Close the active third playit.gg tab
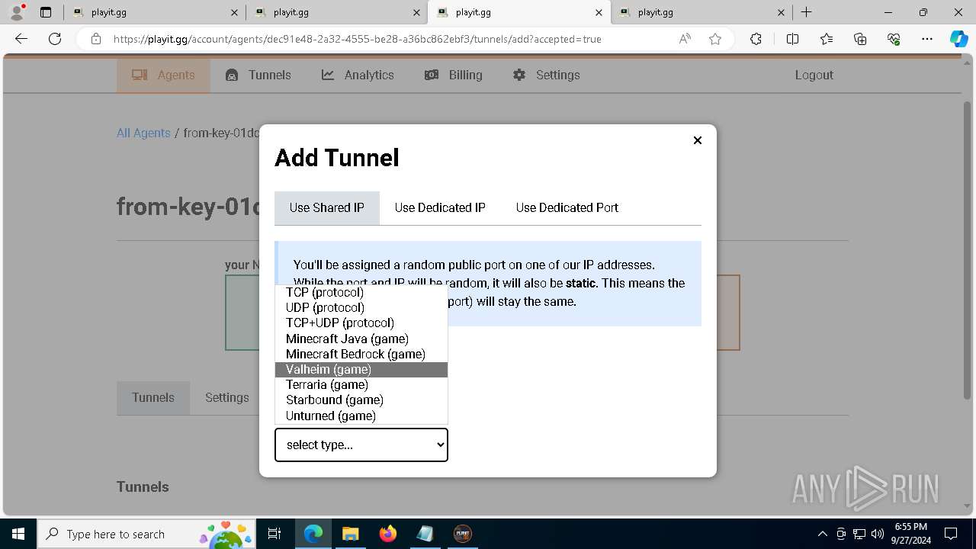Viewport: 976px width, 549px height. tap(599, 12)
